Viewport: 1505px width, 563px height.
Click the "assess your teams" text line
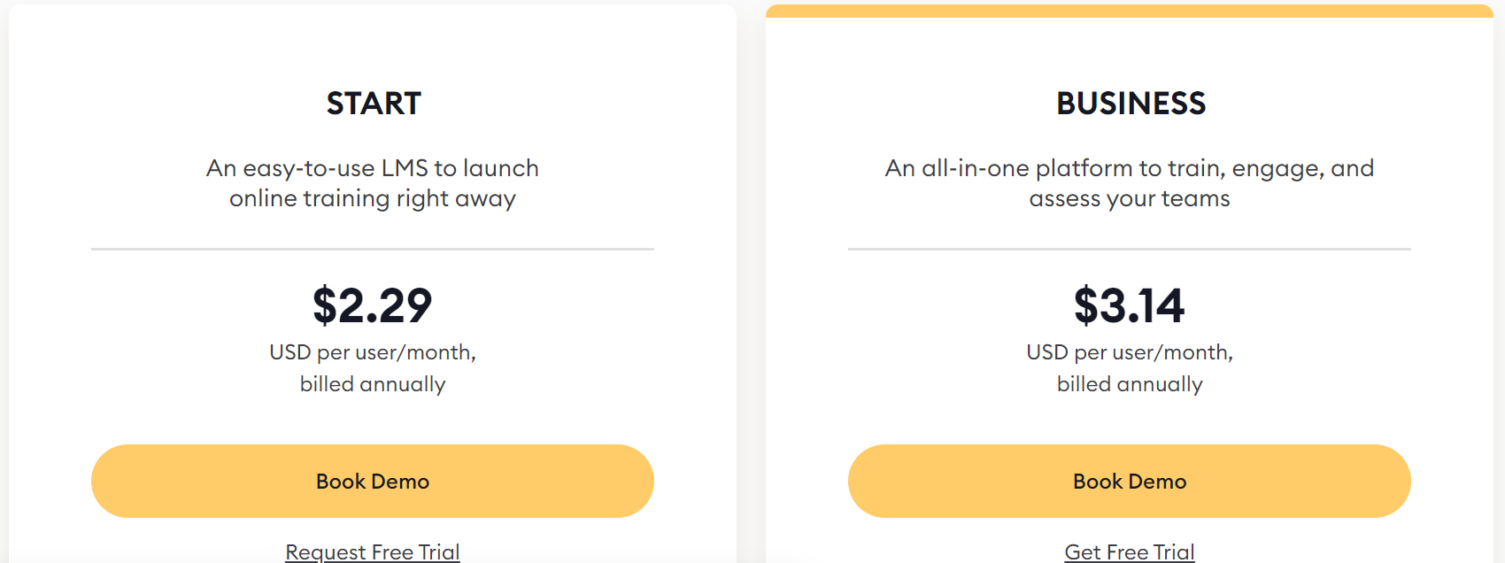click(1129, 198)
